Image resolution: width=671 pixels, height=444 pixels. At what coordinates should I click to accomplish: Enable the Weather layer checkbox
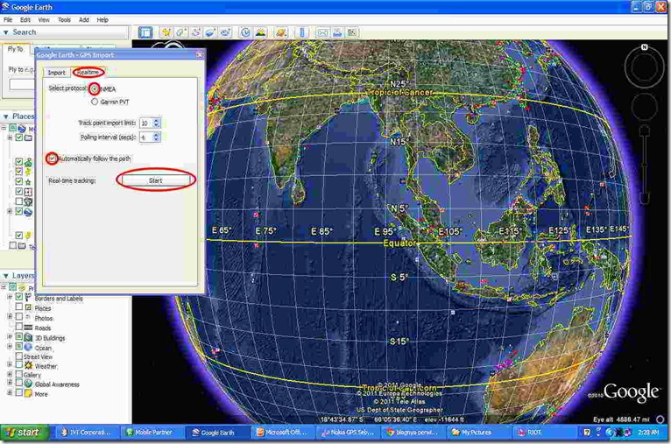click(x=18, y=365)
